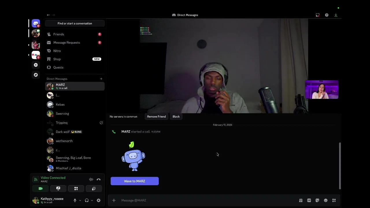The width and height of the screenshot is (370, 208).
Task: Open the Help question mark icon
Action: pyautogui.click(x=327, y=15)
